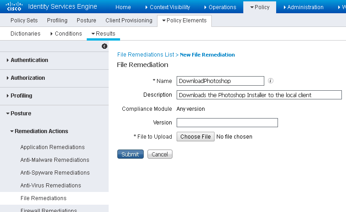Viewport: 346px width, 212px height.
Task: Select Anti-Malware Remediations in sidebar
Action: [x=55, y=160]
